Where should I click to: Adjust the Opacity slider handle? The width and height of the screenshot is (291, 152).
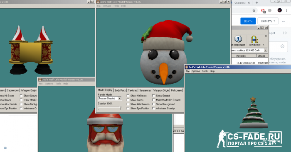click(x=121, y=108)
